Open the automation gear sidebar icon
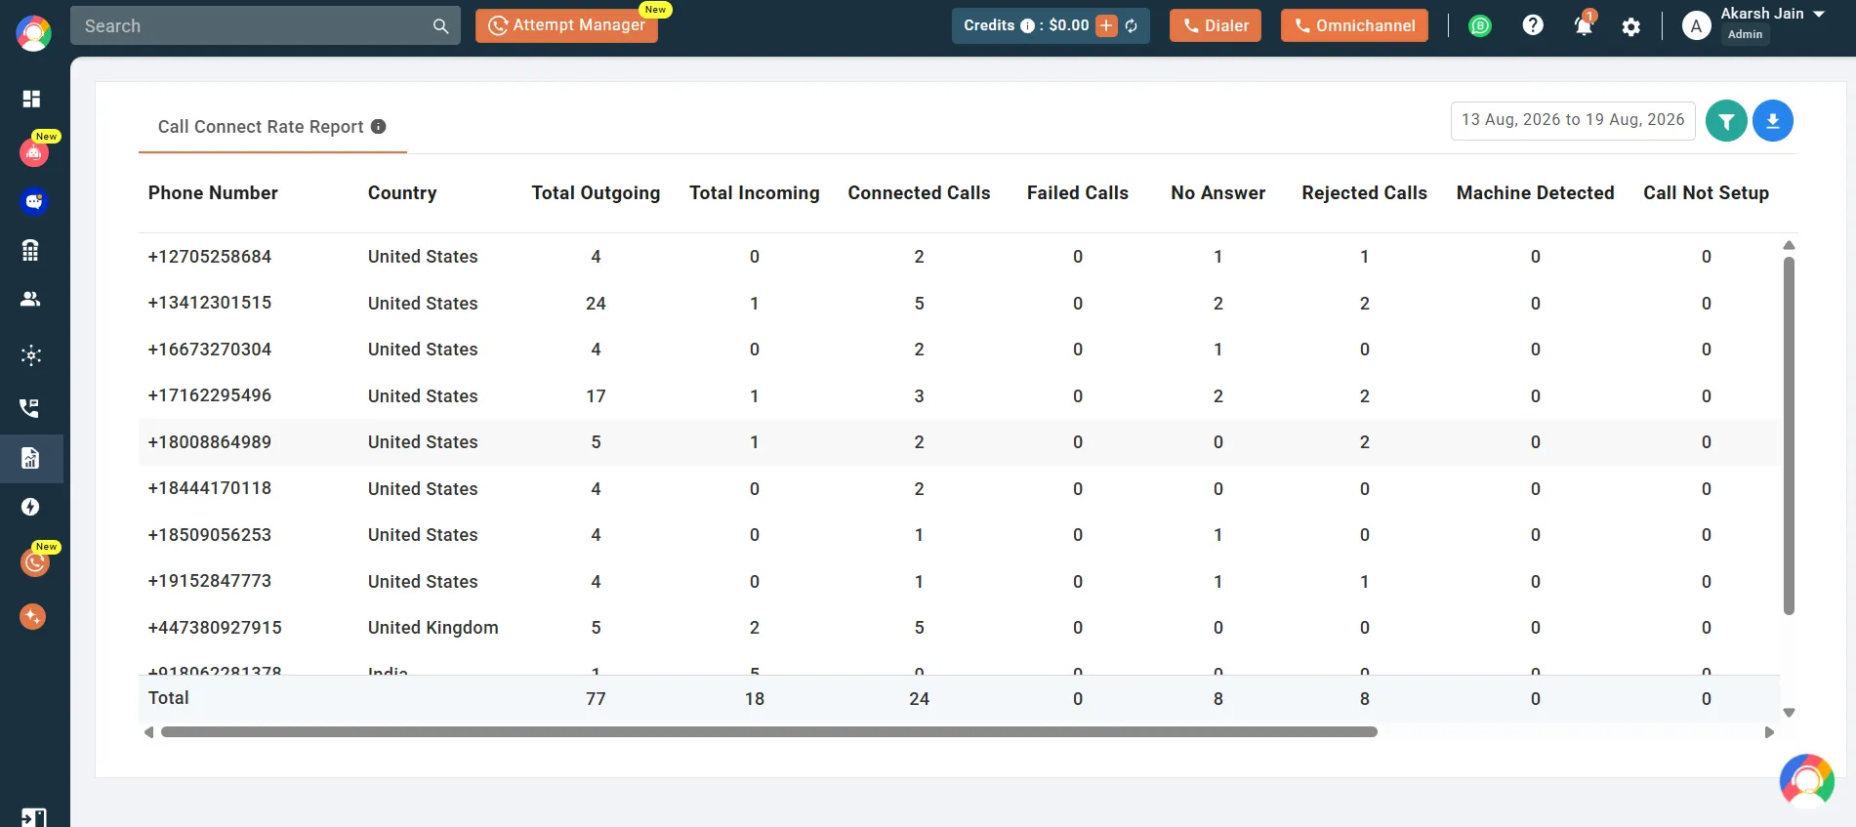The image size is (1856, 827). 31,354
